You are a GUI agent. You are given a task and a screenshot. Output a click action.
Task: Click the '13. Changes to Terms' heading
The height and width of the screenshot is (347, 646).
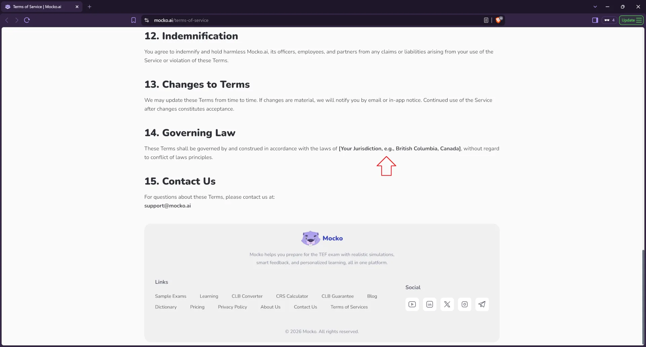pos(197,84)
